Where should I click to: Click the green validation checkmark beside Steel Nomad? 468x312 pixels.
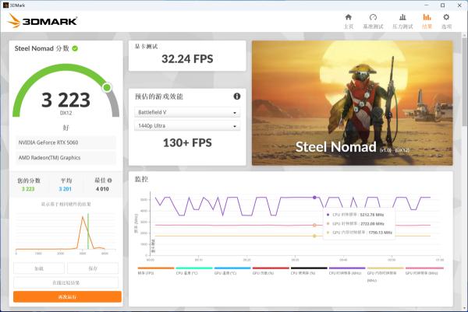tap(75, 48)
